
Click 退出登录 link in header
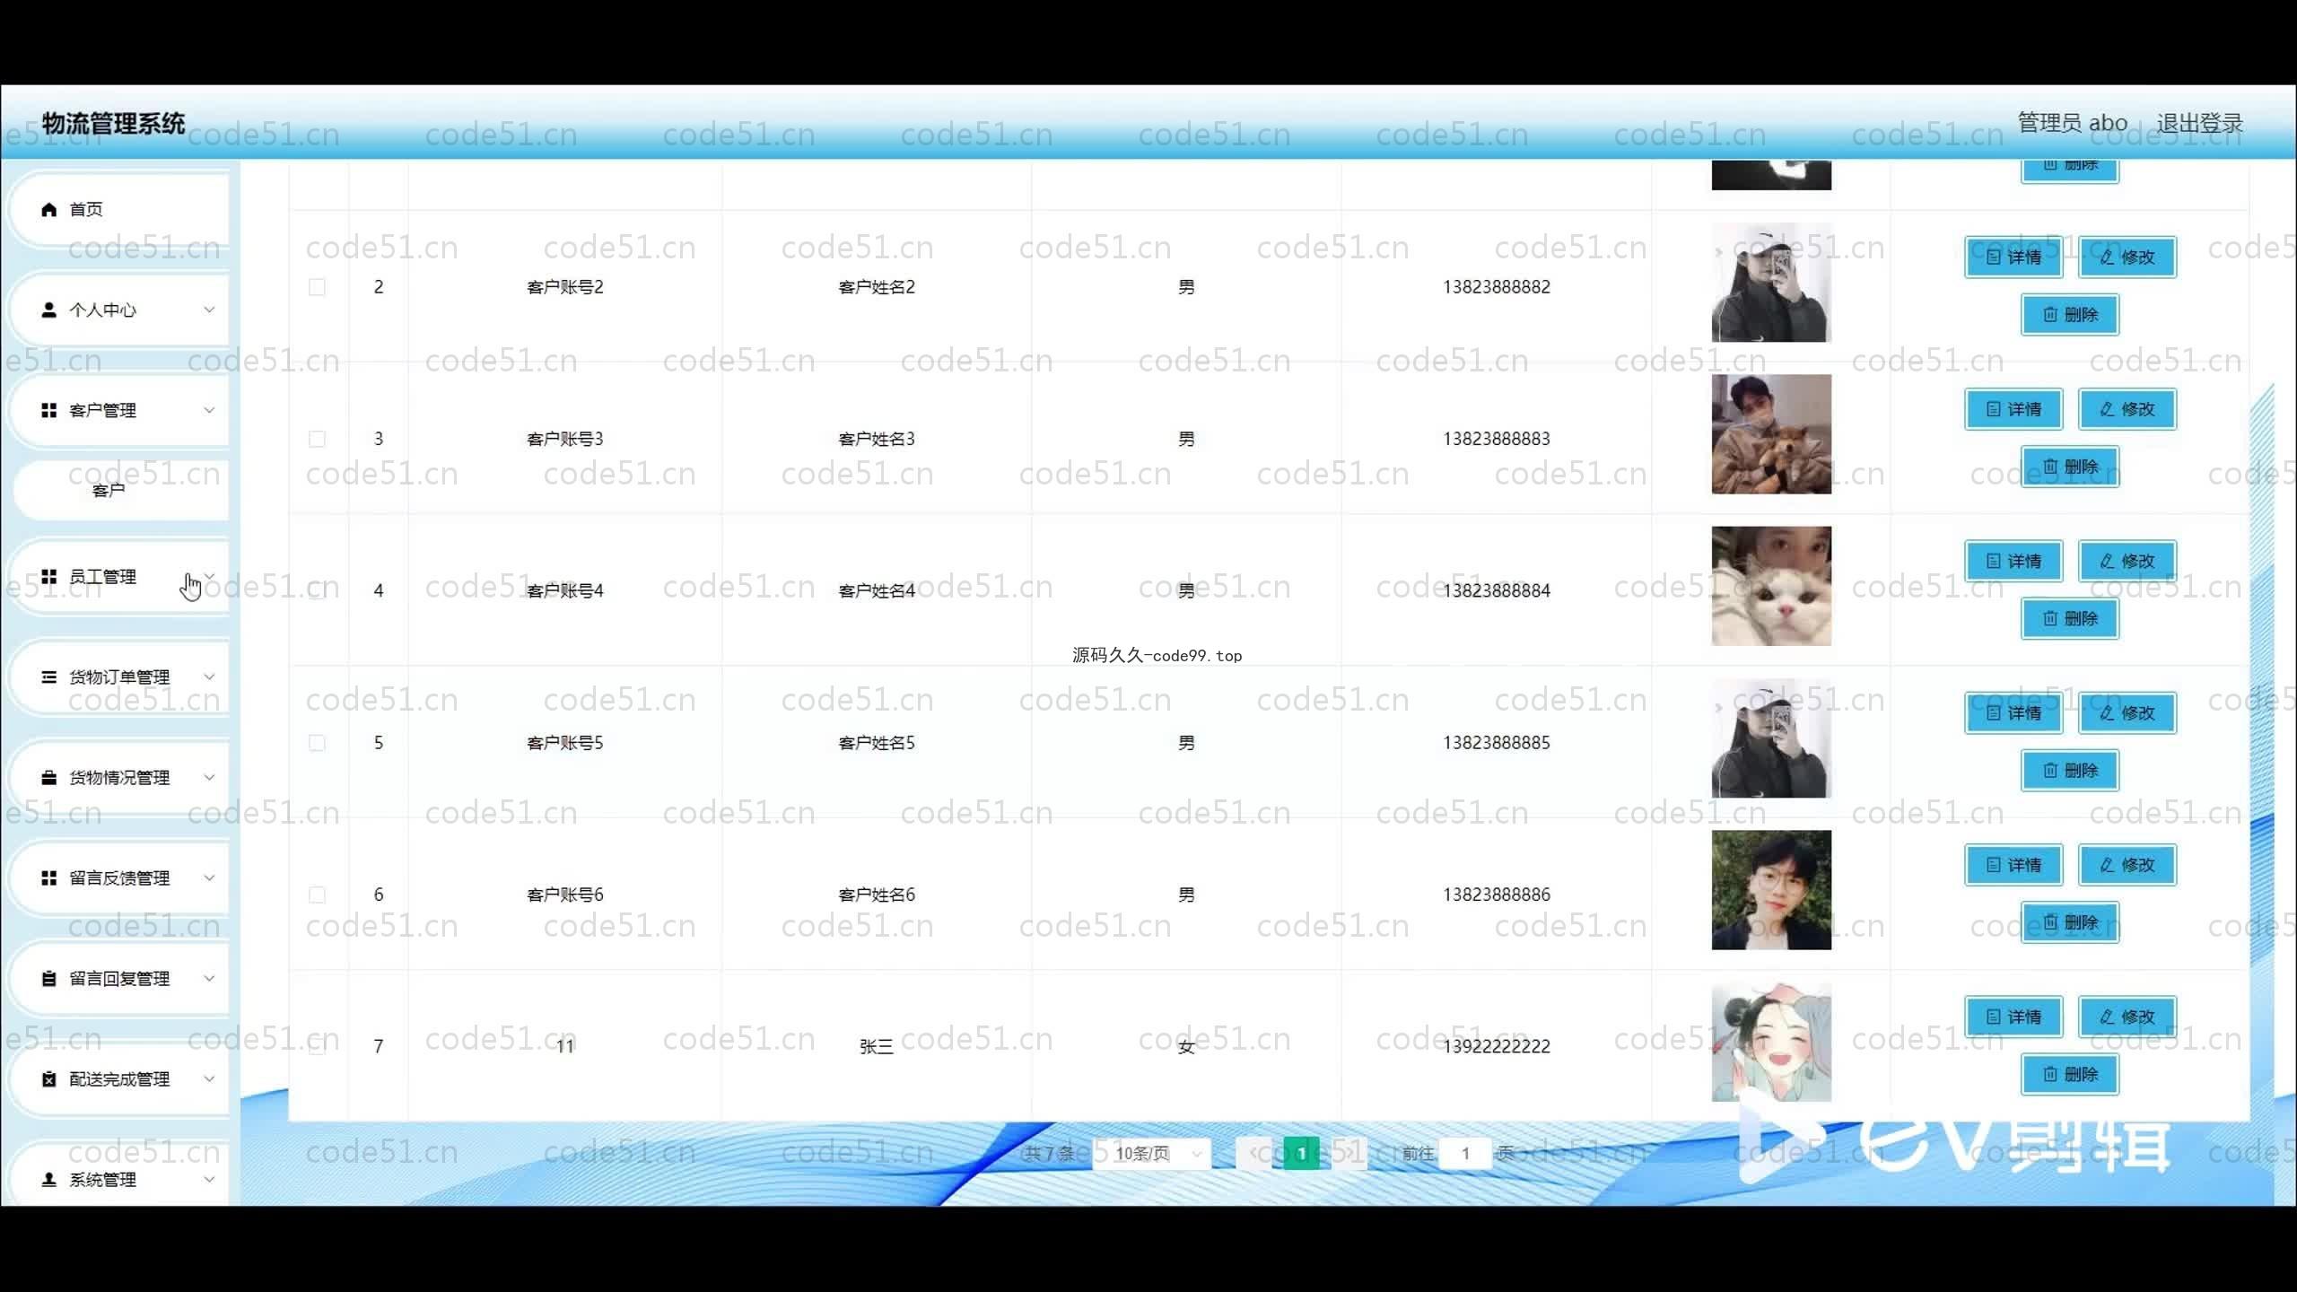pos(2199,124)
